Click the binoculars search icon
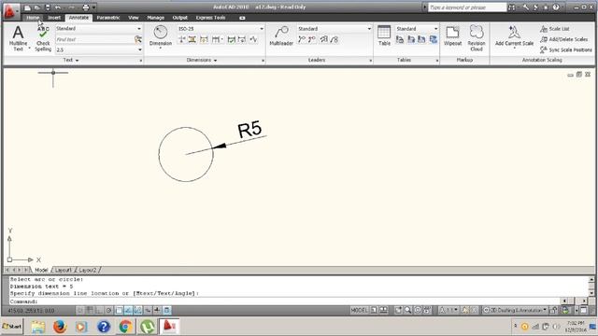Viewport: 598px width, 336px height. (x=511, y=7)
